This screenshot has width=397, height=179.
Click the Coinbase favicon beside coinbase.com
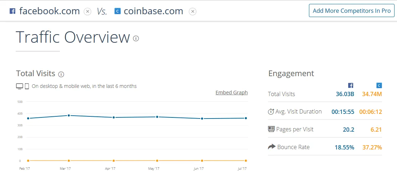click(117, 11)
